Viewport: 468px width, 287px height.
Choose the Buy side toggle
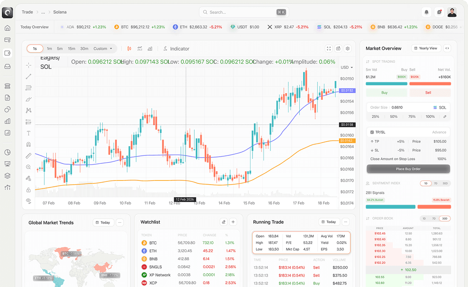(387, 93)
